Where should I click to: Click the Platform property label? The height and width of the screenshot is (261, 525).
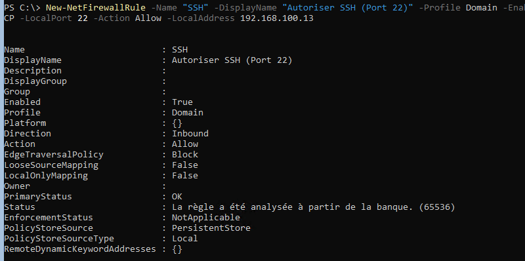(25, 123)
